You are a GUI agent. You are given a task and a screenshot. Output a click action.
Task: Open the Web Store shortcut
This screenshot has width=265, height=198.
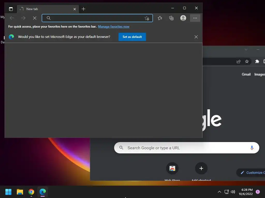tap(172, 172)
